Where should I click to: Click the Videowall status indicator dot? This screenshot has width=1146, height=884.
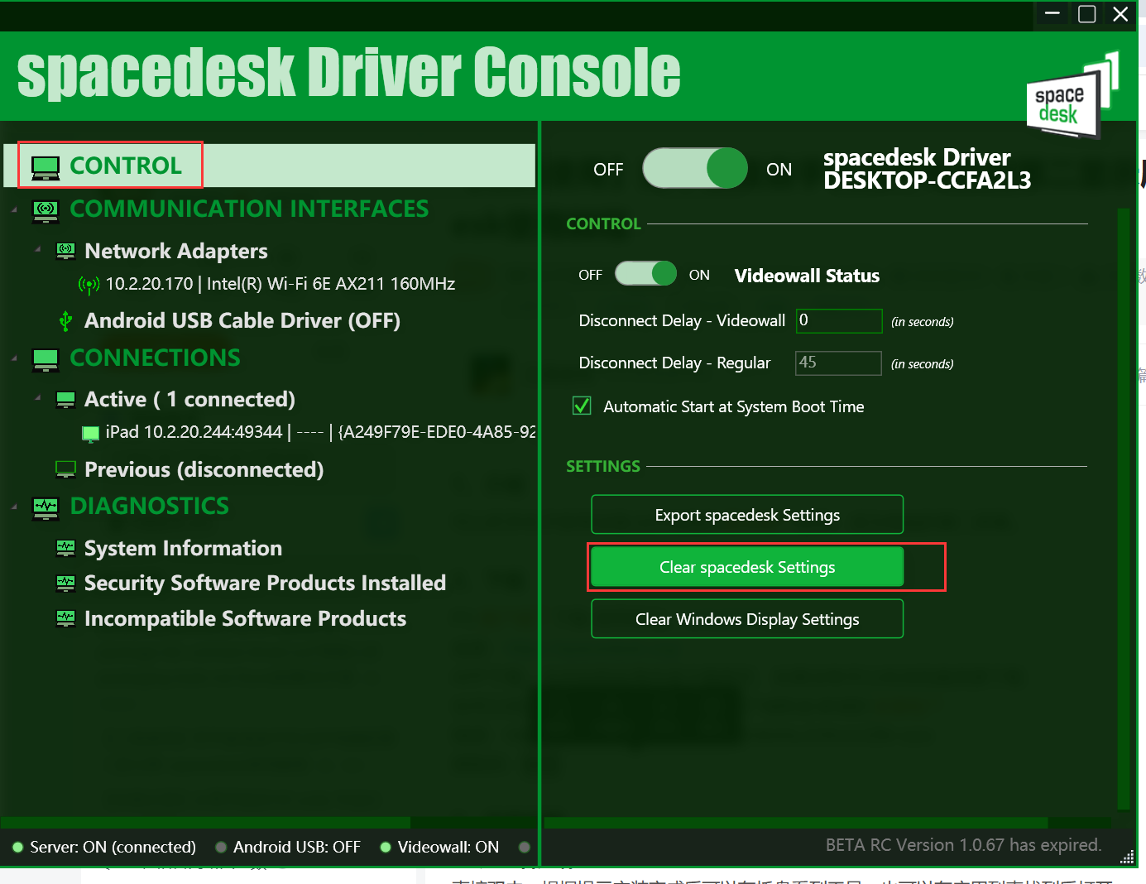coord(385,847)
